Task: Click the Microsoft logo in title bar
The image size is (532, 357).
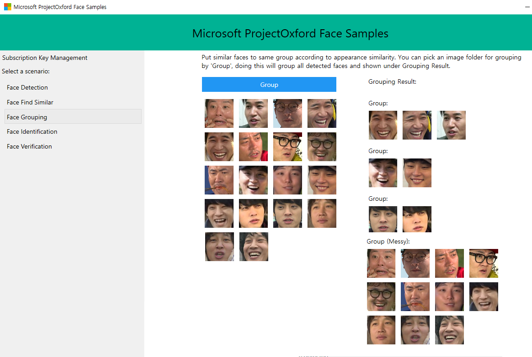Action: (8, 7)
